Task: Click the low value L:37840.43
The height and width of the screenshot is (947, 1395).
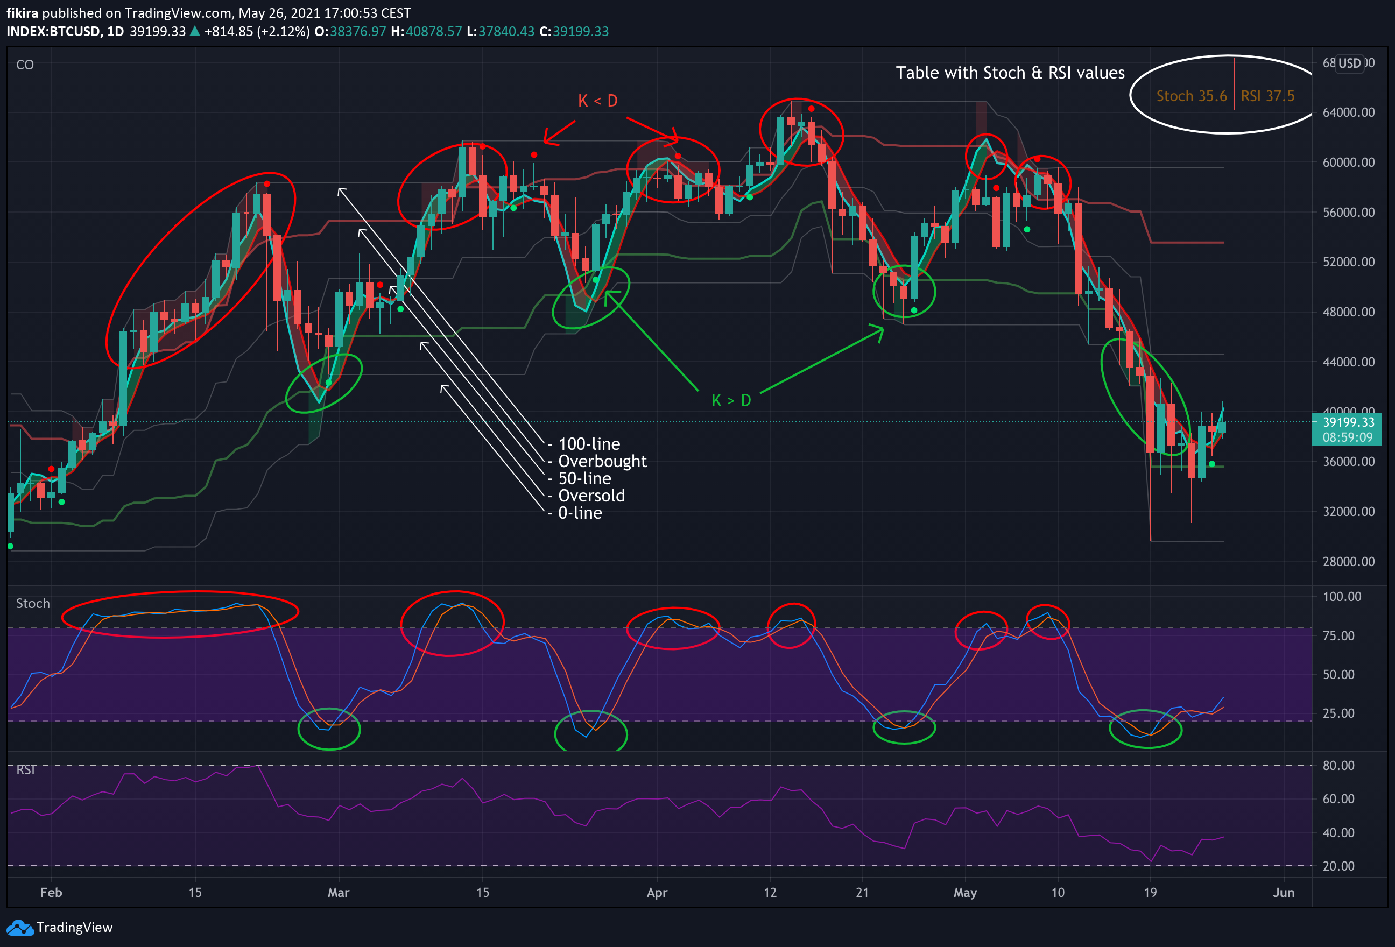Action: click(x=500, y=31)
